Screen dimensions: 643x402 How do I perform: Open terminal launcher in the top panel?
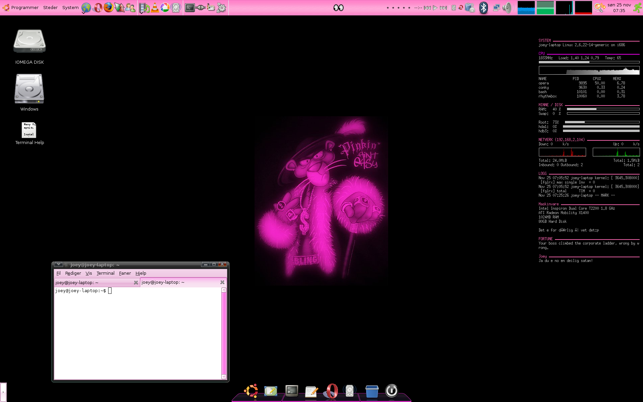coord(190,7)
